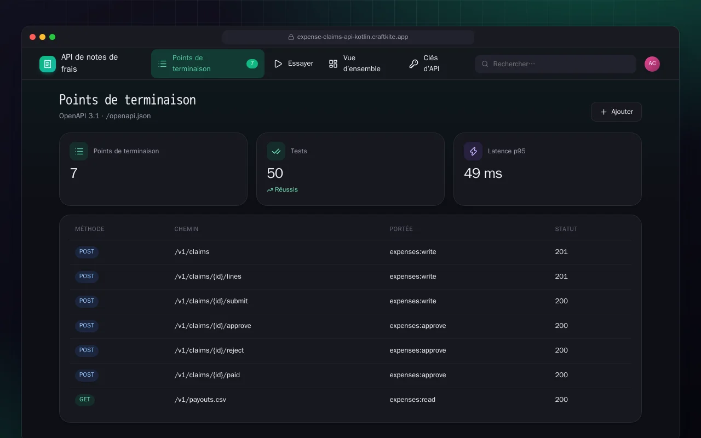Click the GET method badge
Viewport: 701px width, 438px height.
(85, 400)
